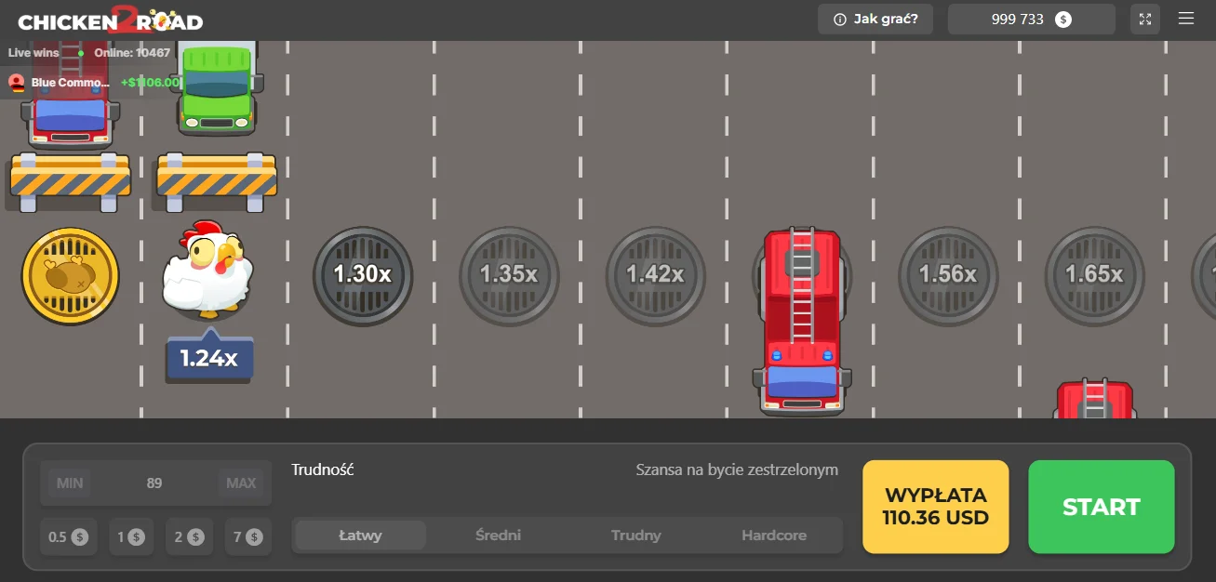Click Szansa na bycie zestrzelonym text
Image resolution: width=1216 pixels, height=582 pixels.
(737, 470)
